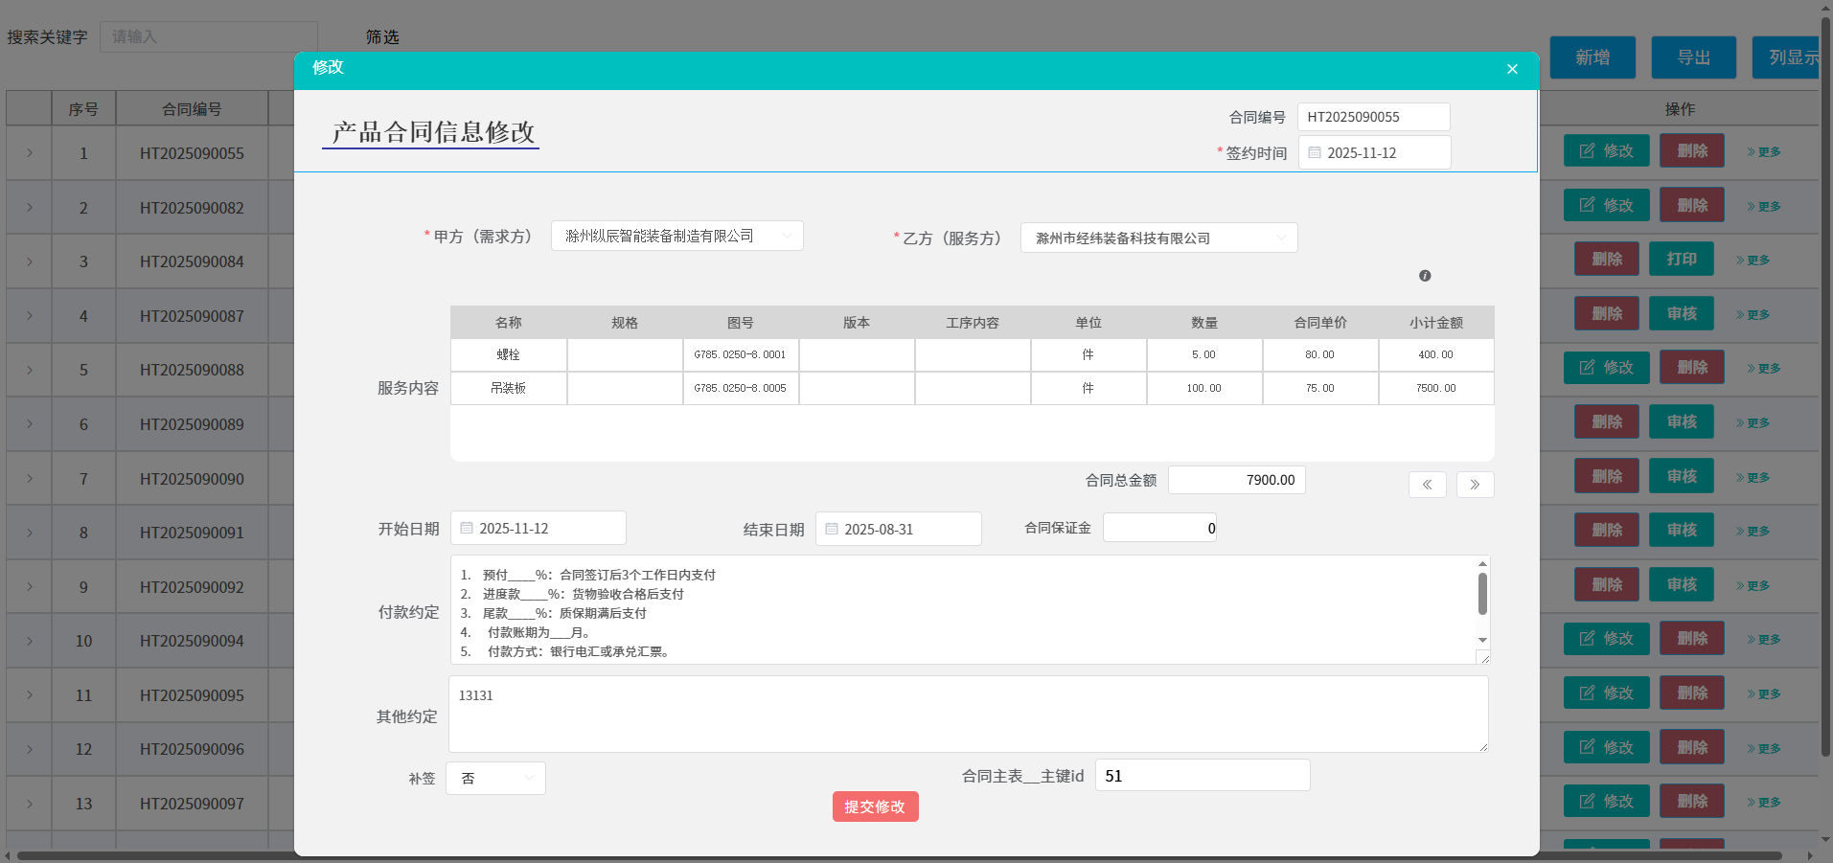Screen dimensions: 1833x863
Task: Expand details for row HT2025090084
Action: point(28,261)
